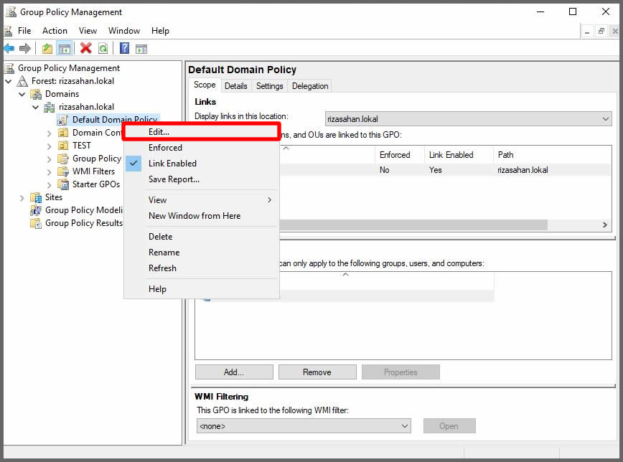Collapse the Domains tree node

click(22, 94)
